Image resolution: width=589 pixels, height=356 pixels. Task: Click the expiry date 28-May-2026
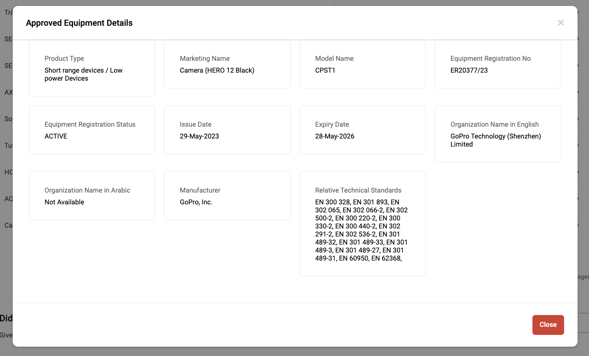point(334,136)
